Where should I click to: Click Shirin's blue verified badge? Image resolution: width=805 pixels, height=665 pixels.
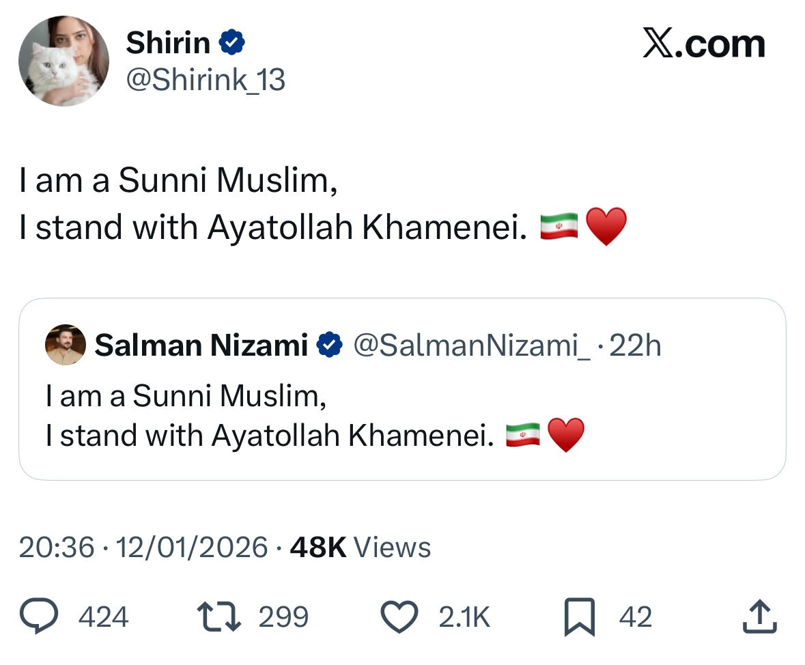(x=232, y=44)
